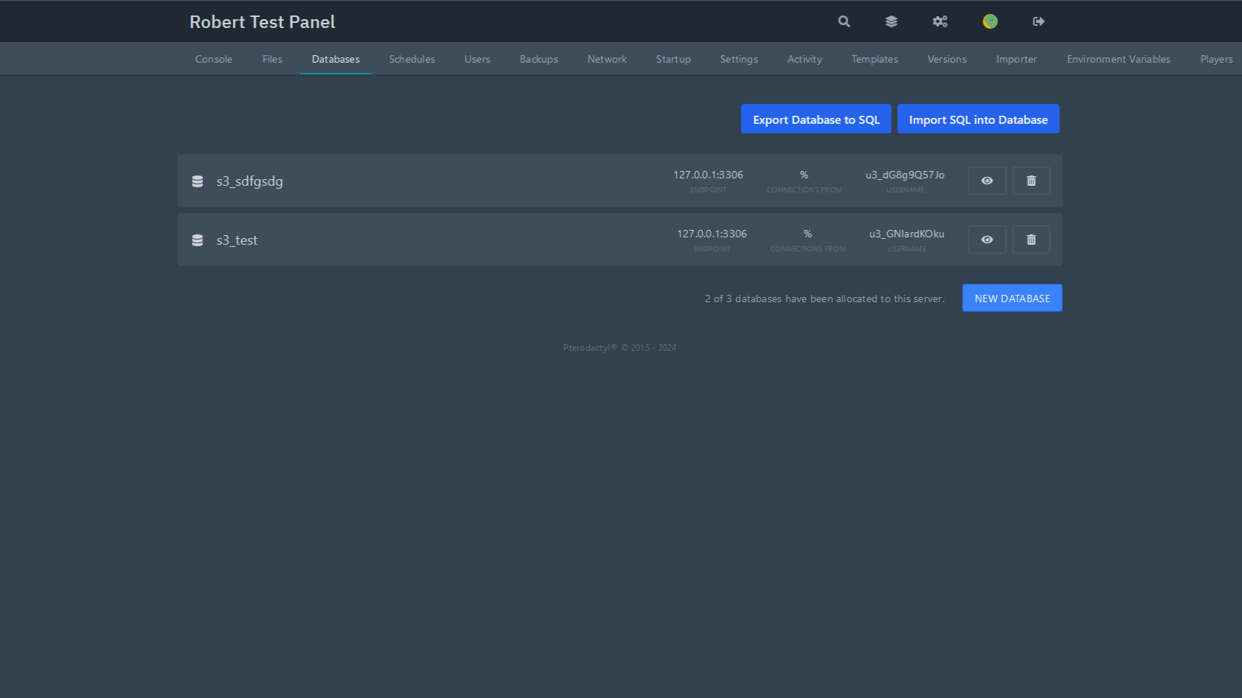This screenshot has height=698, width=1242.
Task: Select the Environment Variables tab
Action: coord(1118,59)
